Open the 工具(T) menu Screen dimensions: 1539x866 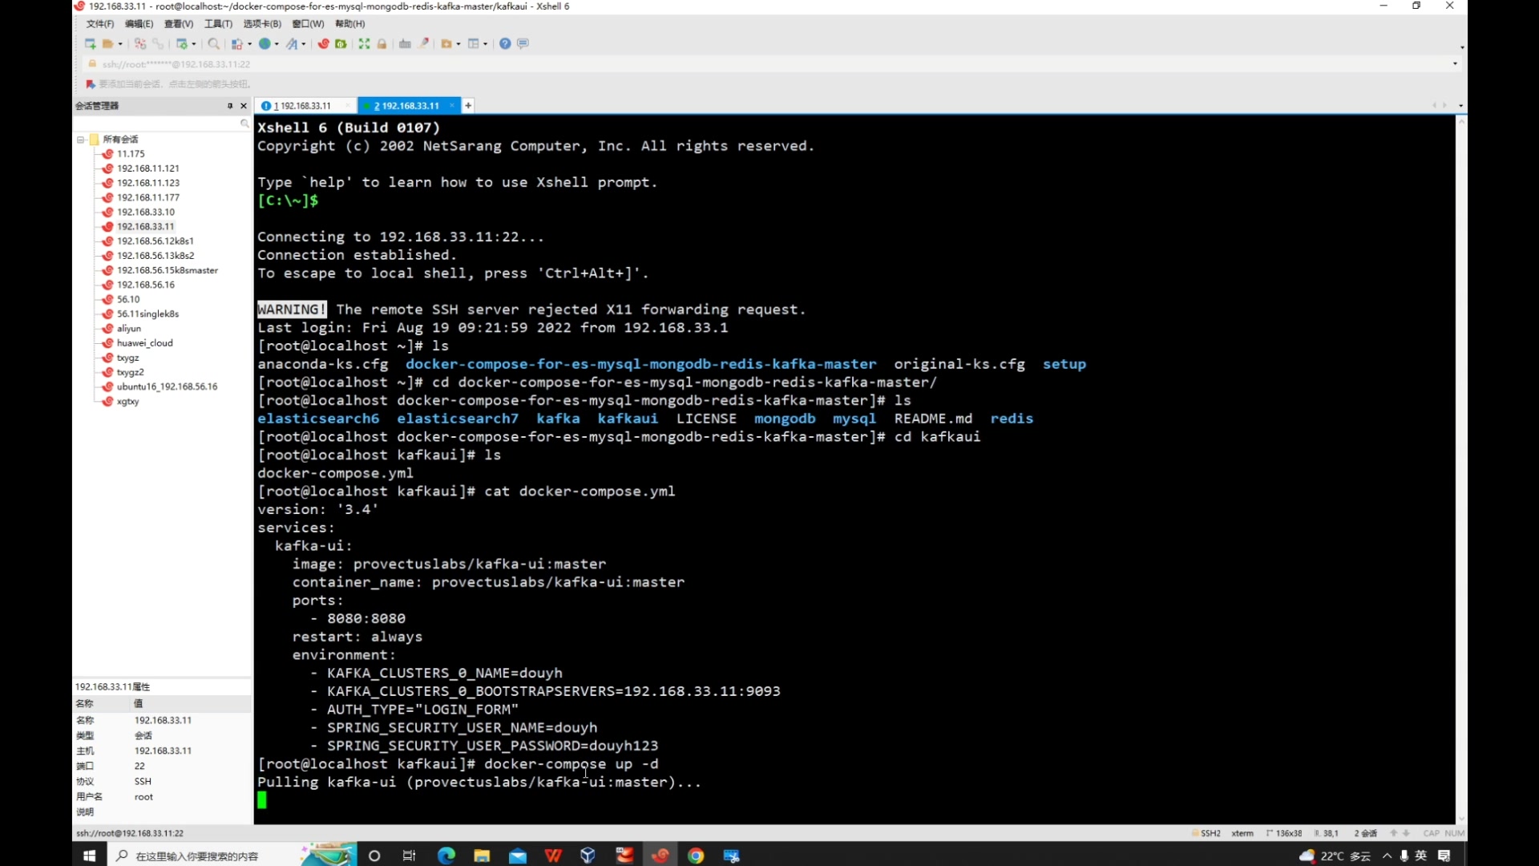217,23
